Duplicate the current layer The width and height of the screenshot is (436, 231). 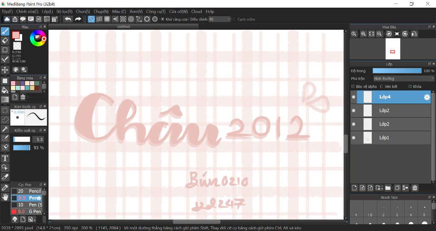click(x=397, y=188)
